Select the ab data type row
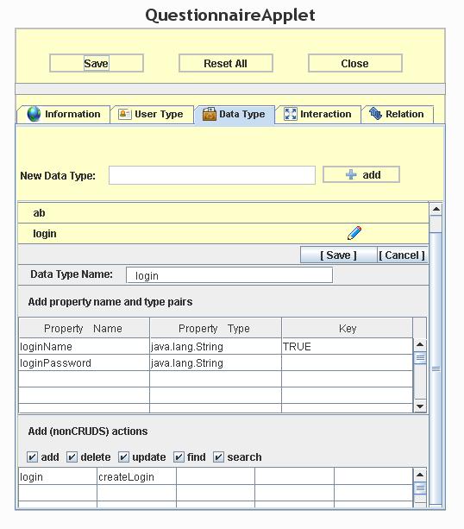Viewport: 464px width, 529px height. click(x=223, y=213)
